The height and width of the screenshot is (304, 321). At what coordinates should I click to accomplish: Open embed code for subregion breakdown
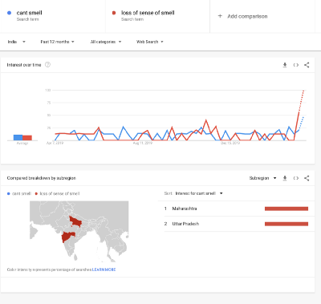tap(296, 178)
